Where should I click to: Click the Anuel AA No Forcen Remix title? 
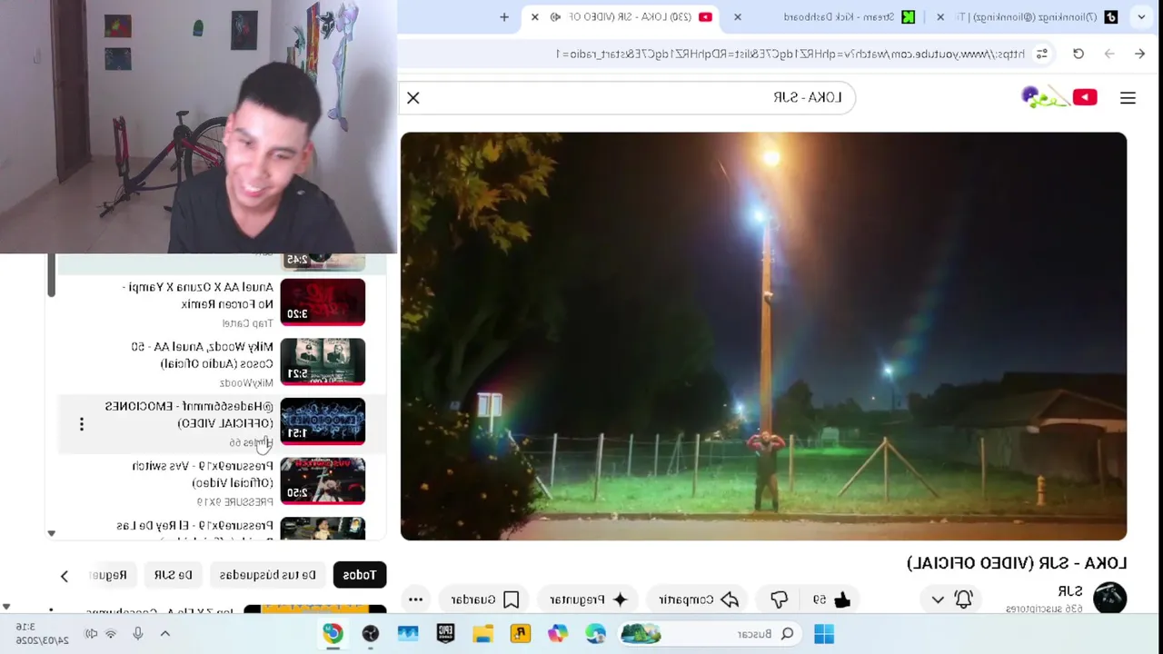[197, 295]
